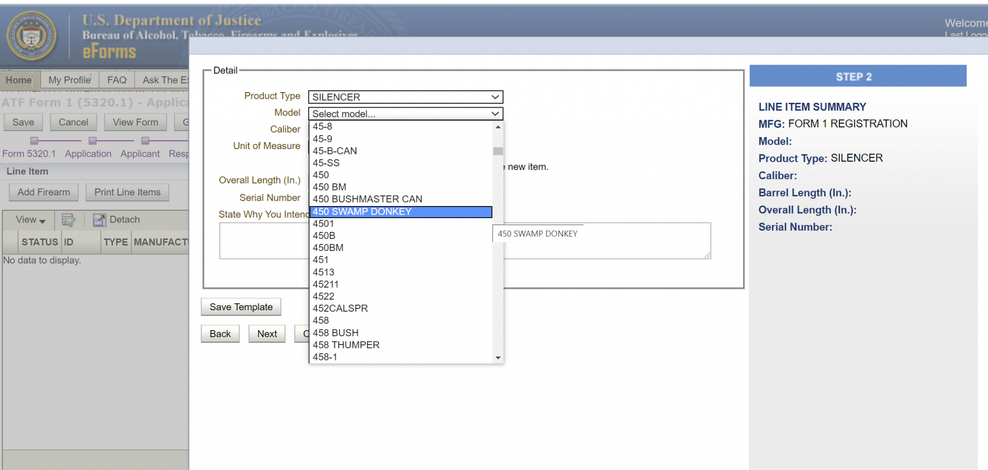This screenshot has height=470, width=988.
Task: Collapse the Select model dropdown
Action: point(406,114)
